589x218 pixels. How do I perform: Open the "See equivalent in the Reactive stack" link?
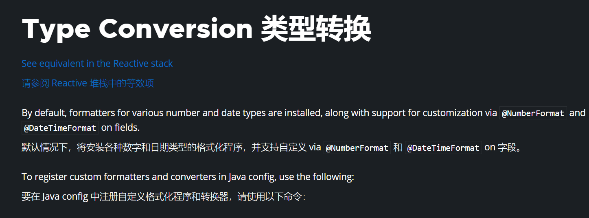click(x=97, y=64)
